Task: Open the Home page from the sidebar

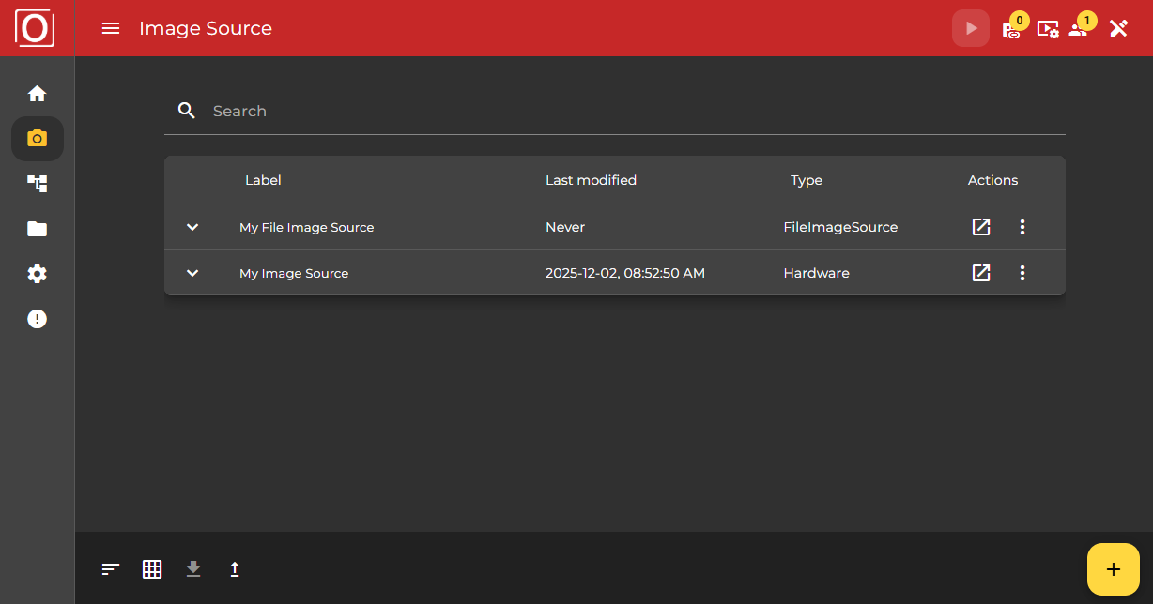Action: point(37,93)
